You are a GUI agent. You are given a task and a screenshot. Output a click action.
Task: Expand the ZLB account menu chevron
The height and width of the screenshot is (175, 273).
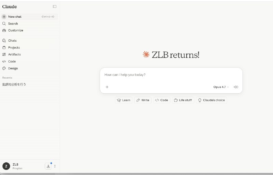(55, 166)
